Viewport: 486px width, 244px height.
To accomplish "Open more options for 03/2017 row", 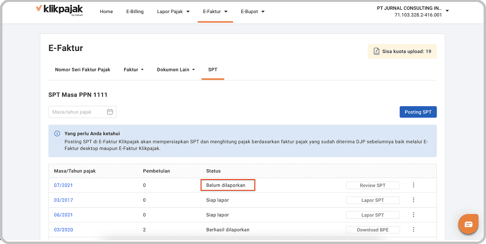I will coord(413,200).
